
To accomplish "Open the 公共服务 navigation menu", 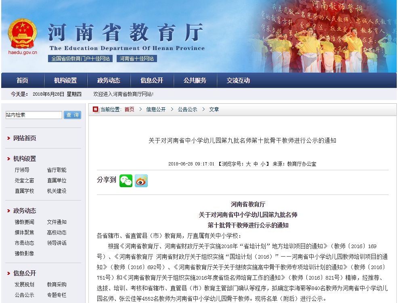I will (195, 80).
